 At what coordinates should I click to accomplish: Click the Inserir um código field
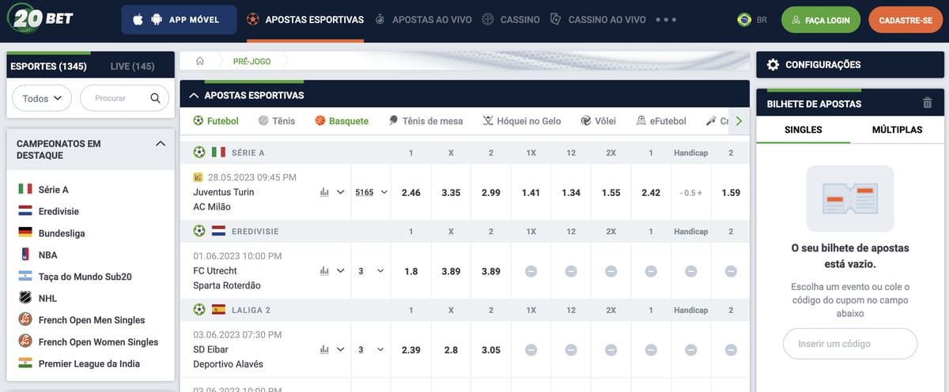click(x=850, y=344)
